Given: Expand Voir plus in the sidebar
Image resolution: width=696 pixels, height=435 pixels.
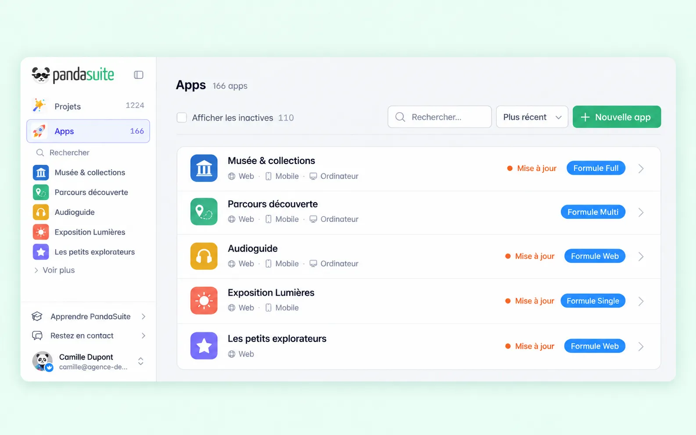Looking at the screenshot, I should pyautogui.click(x=54, y=270).
